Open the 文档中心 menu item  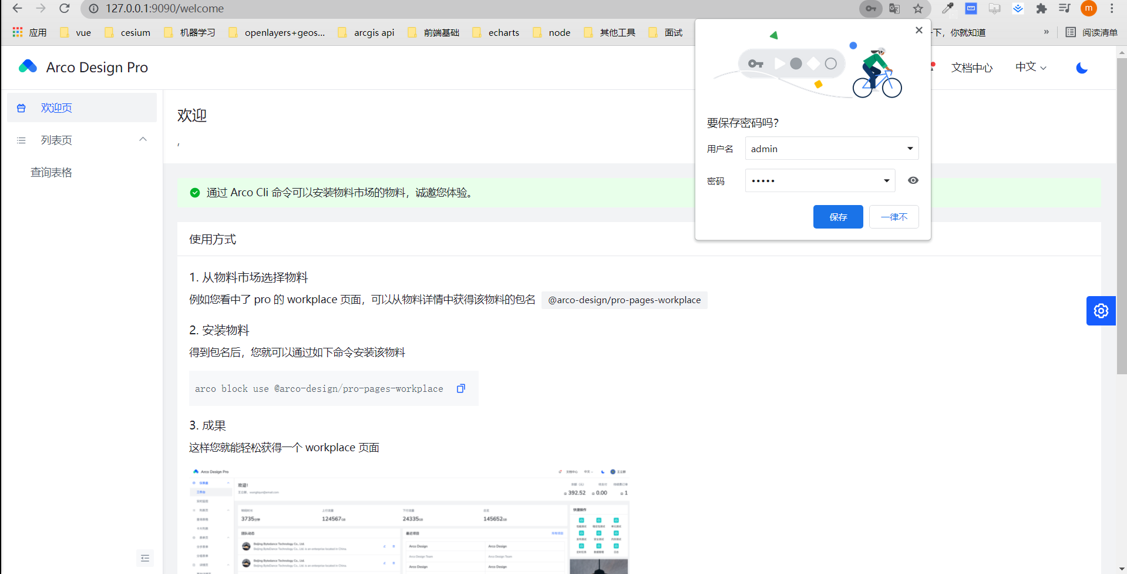(971, 67)
